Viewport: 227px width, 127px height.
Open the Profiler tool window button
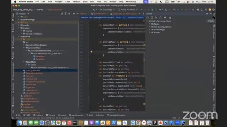tap(100, 115)
